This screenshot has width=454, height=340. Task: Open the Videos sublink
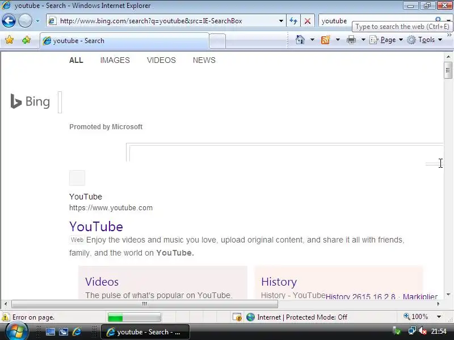(102, 282)
